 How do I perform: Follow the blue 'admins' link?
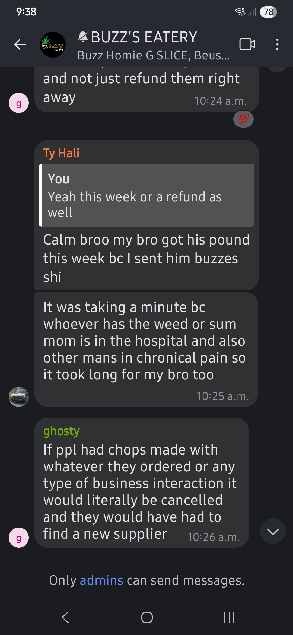click(101, 580)
